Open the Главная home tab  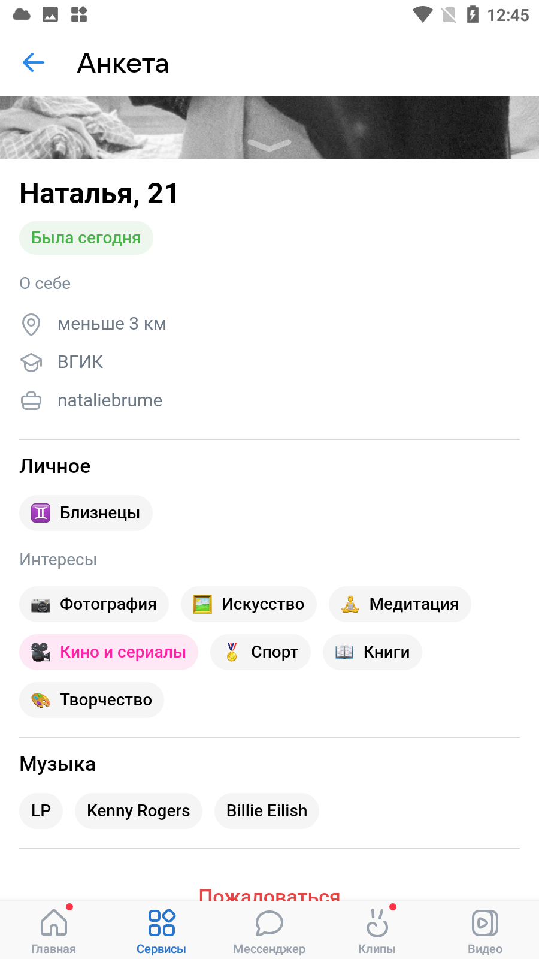(x=54, y=930)
